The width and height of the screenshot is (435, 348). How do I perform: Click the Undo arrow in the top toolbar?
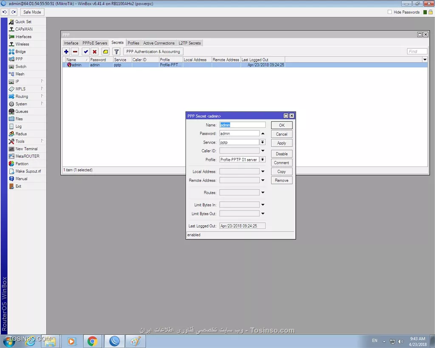[5, 12]
